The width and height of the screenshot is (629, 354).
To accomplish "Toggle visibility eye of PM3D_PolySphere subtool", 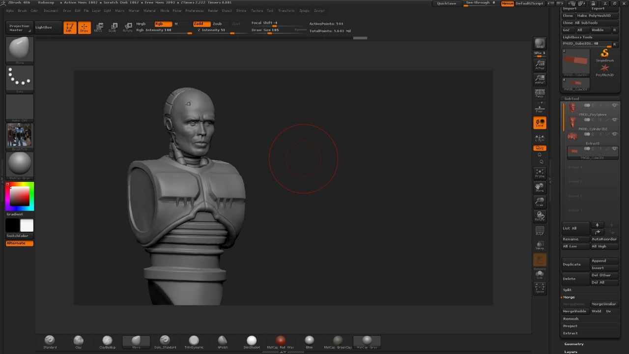I will point(614,106).
